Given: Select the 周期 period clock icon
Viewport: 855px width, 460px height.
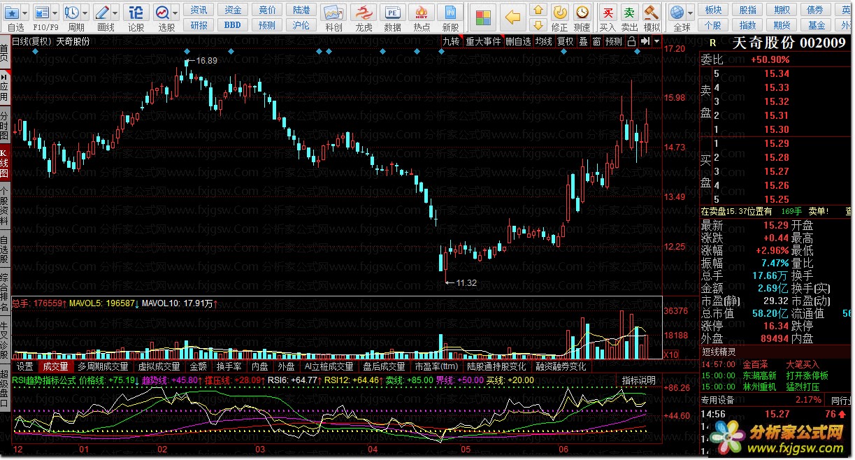Looking at the screenshot, I should coord(71,13).
